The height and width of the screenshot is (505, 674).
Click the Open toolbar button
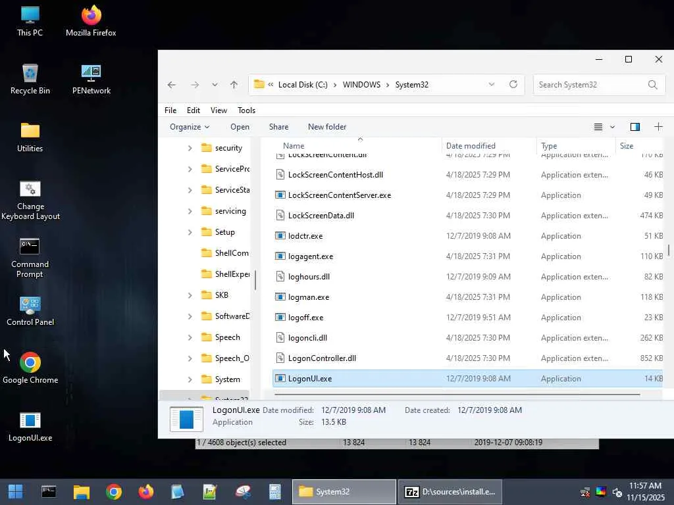[x=240, y=127]
